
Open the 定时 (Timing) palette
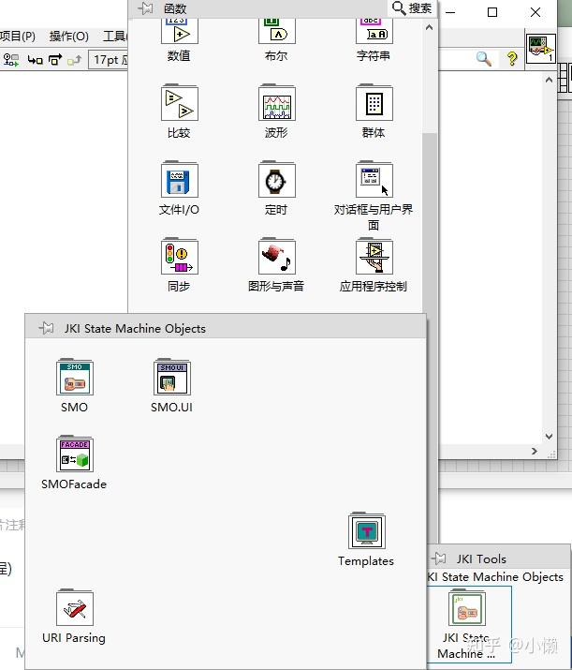[276, 180]
